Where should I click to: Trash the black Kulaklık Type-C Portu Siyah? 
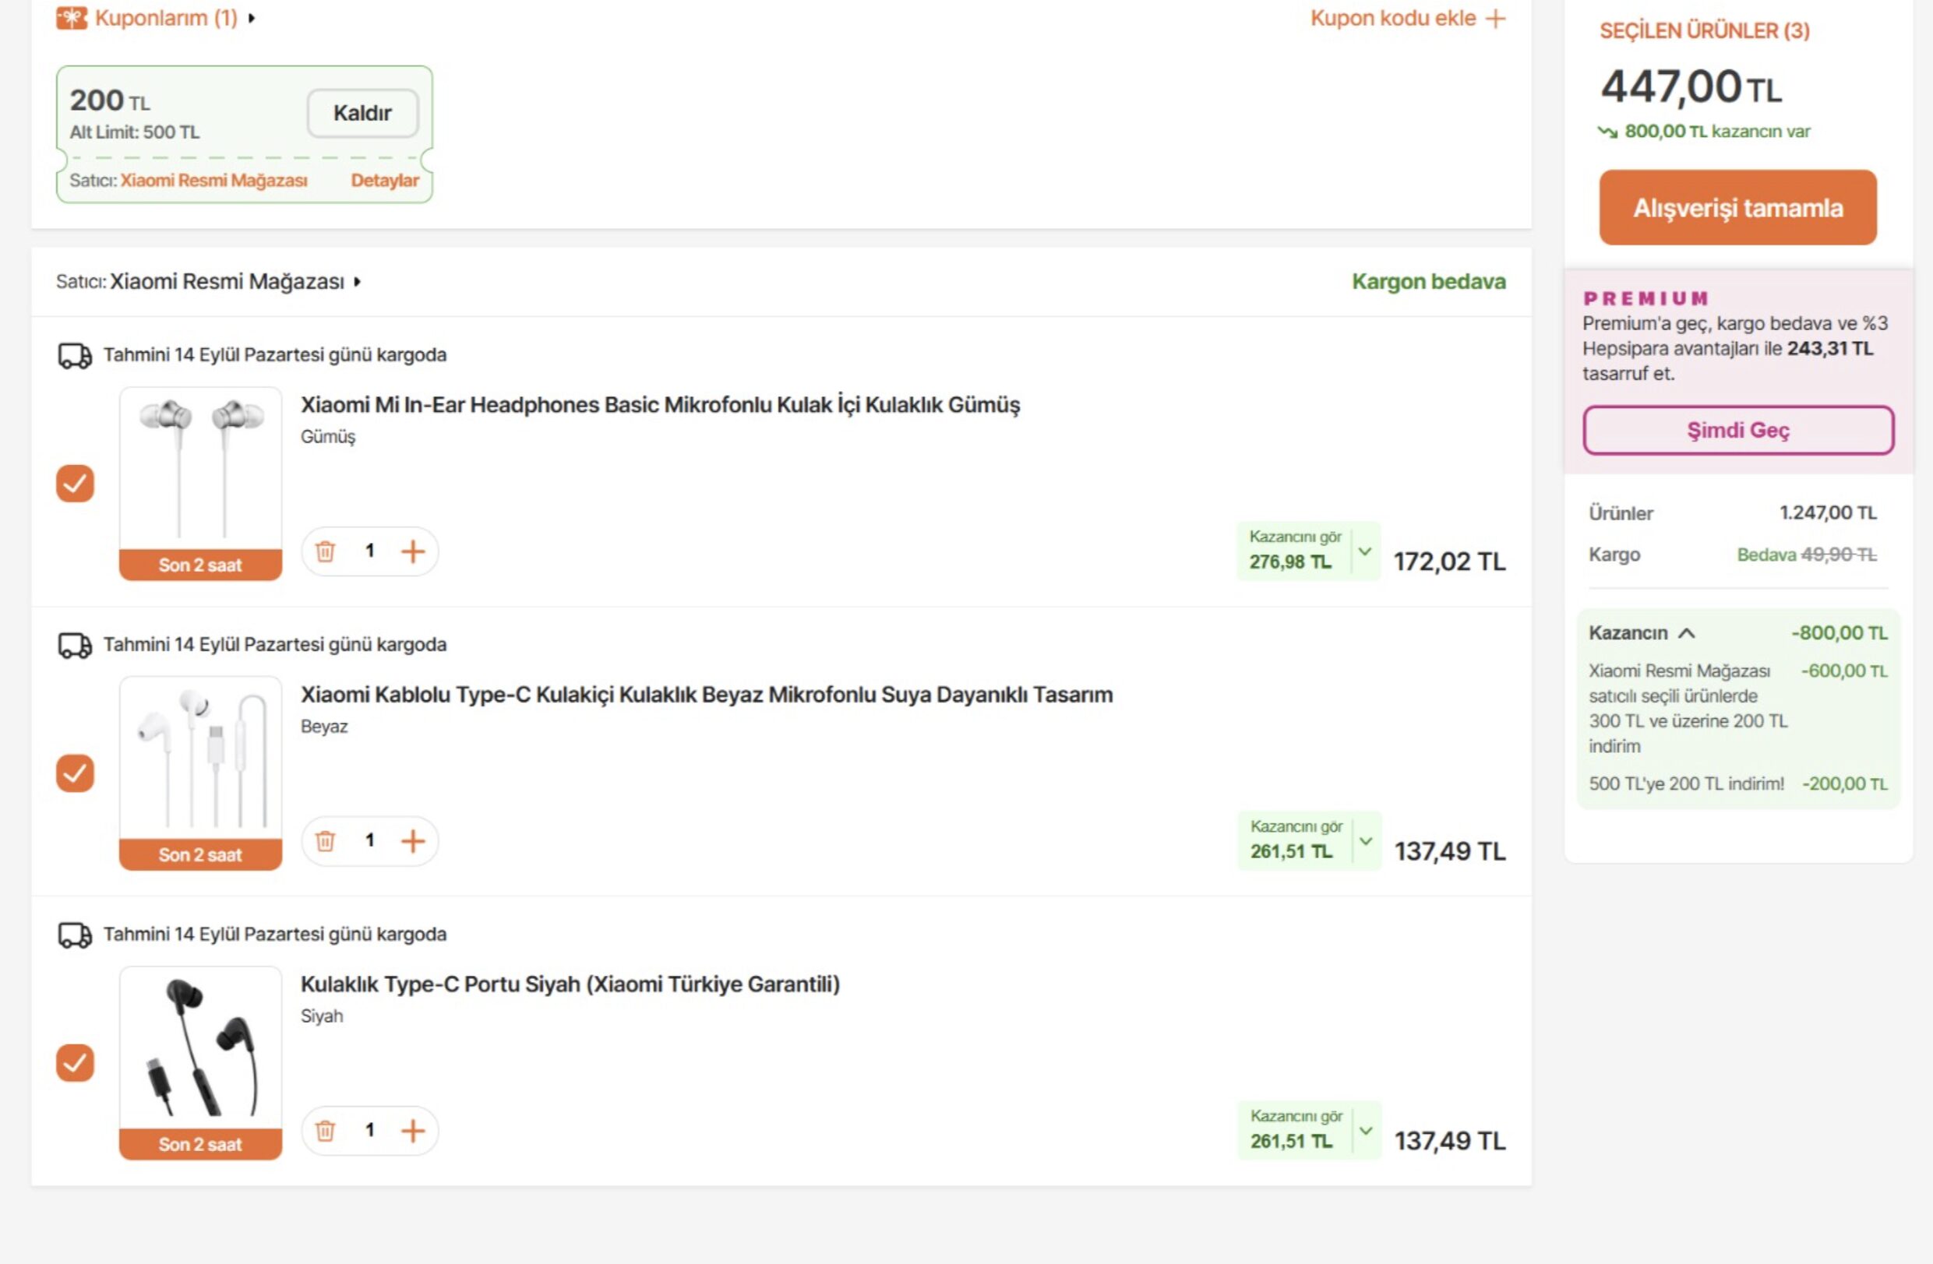tap(325, 1131)
